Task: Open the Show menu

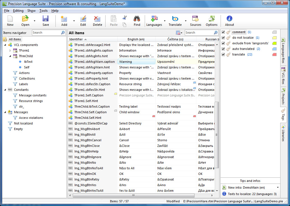Action: point(31,11)
